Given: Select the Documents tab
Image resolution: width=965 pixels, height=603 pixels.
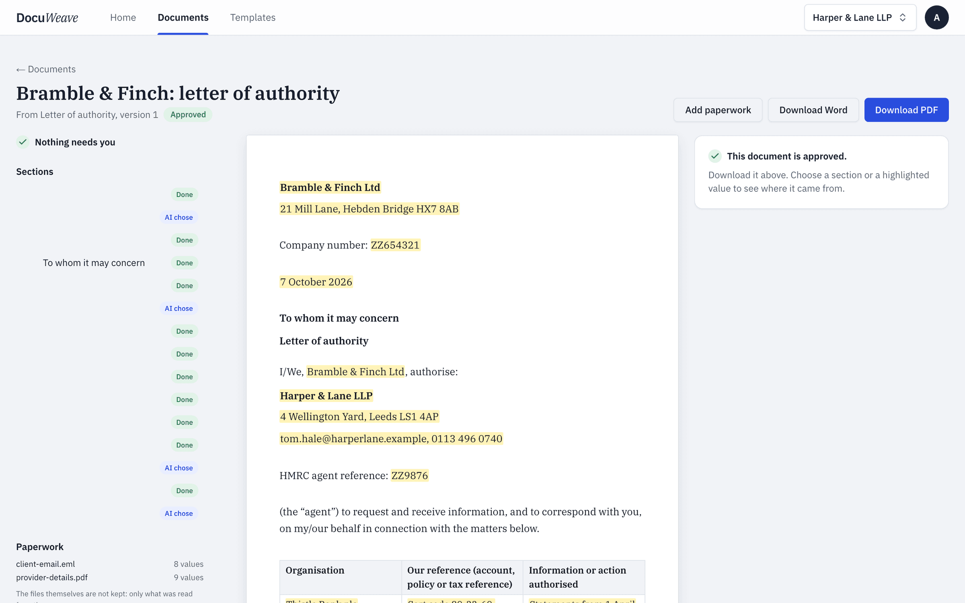Looking at the screenshot, I should click(x=183, y=17).
